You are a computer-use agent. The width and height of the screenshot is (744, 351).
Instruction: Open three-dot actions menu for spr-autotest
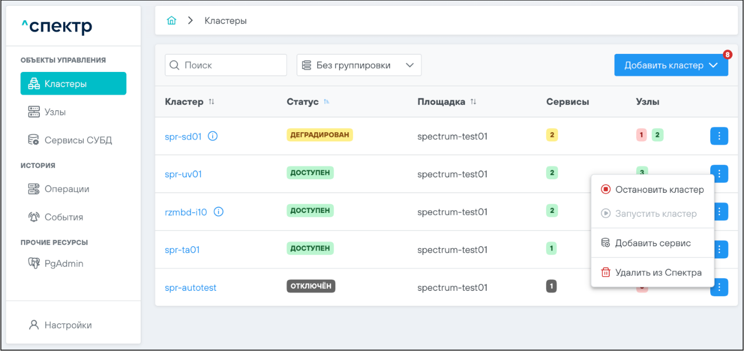coord(719,288)
